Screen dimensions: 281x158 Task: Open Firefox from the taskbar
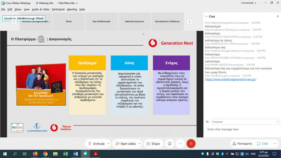pyautogui.click(x=35, y=154)
